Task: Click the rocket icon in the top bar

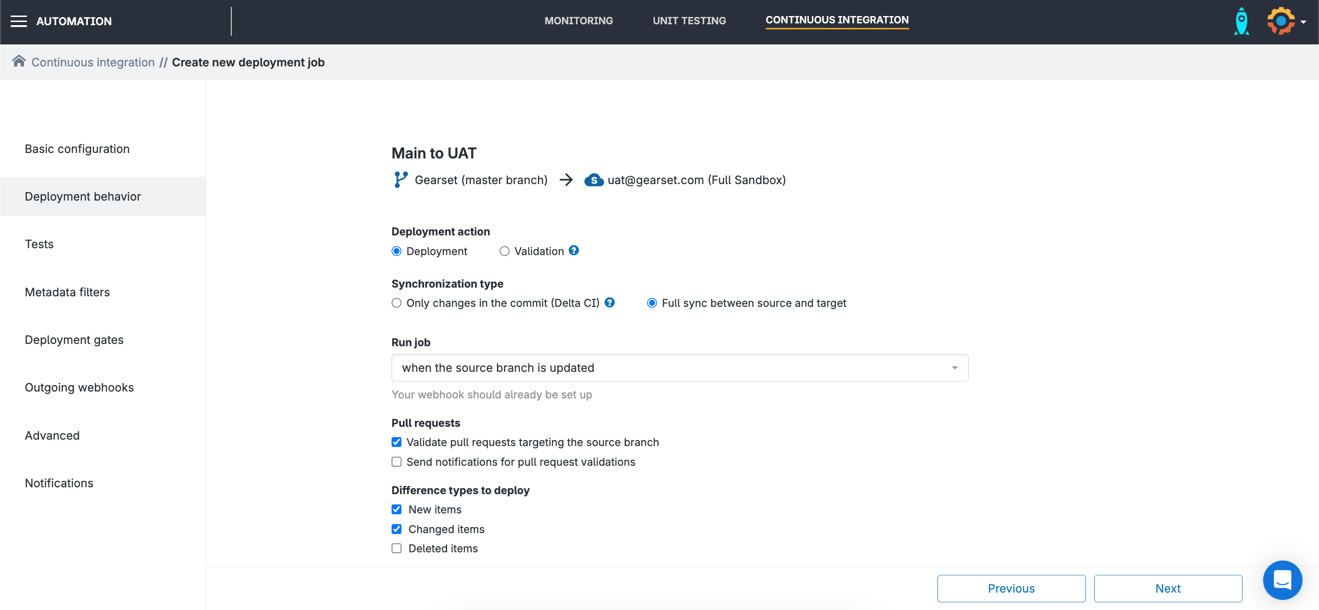Action: [1241, 22]
